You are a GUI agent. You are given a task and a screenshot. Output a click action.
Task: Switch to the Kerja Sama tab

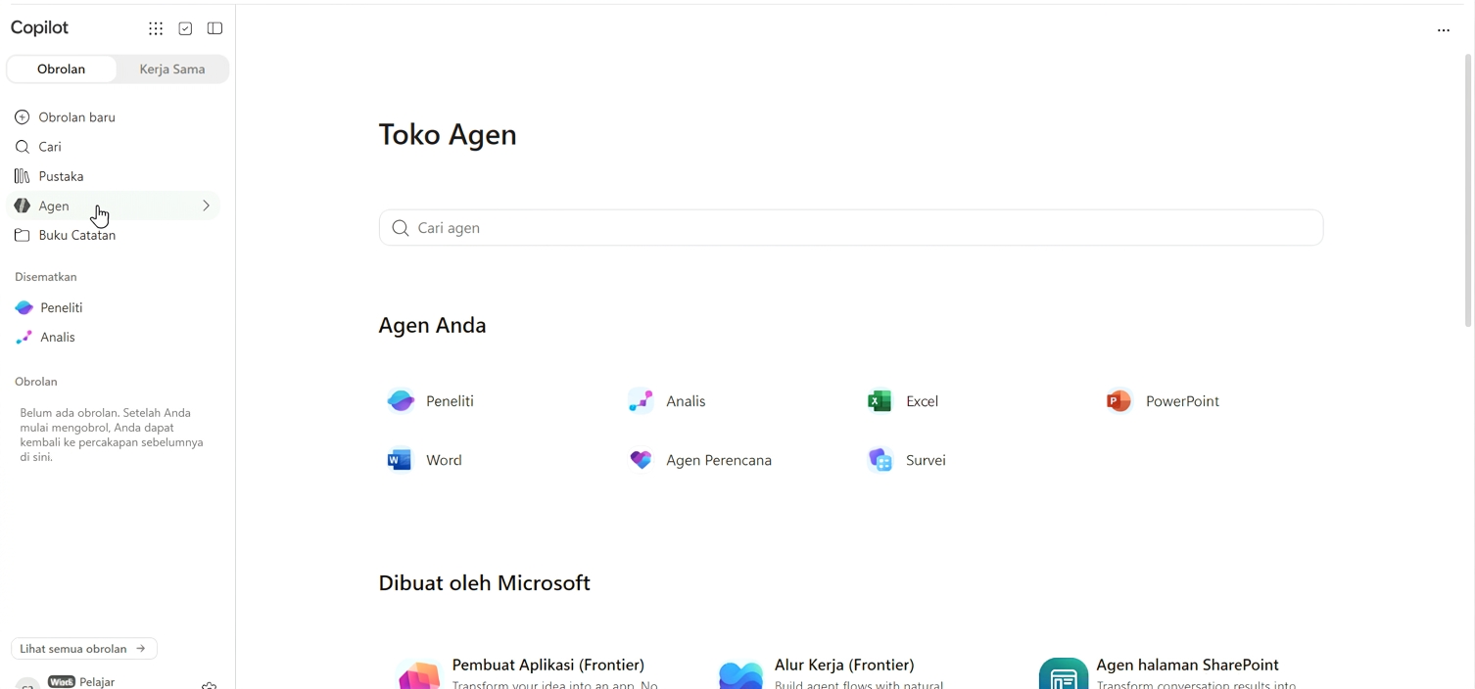(x=172, y=69)
